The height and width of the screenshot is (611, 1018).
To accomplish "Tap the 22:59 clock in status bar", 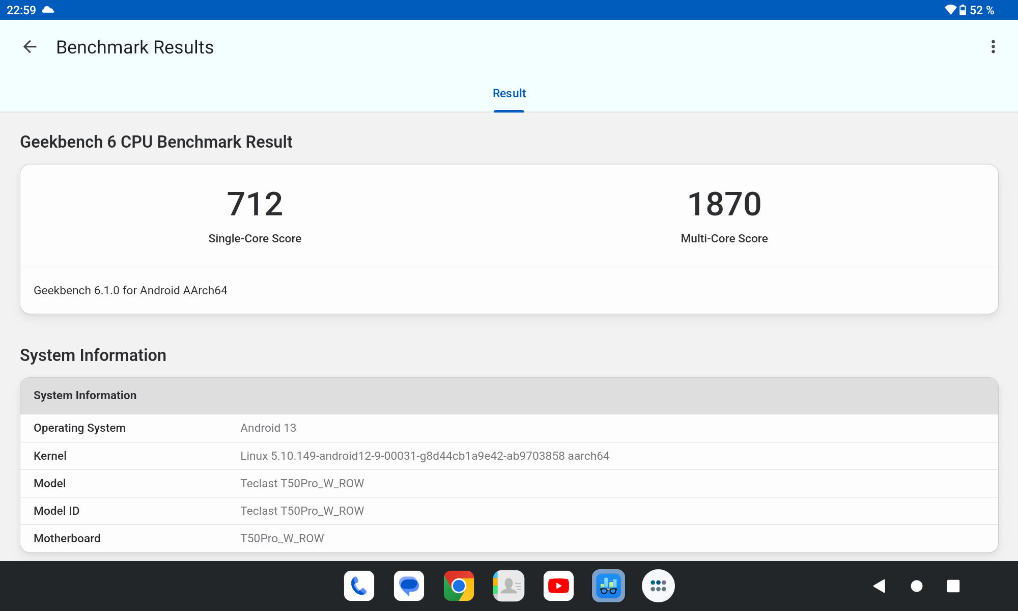I will tap(21, 10).
